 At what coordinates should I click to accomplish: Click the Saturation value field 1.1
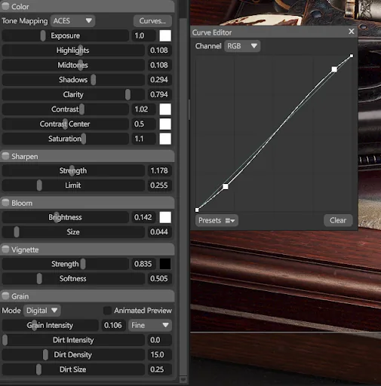[143, 139]
